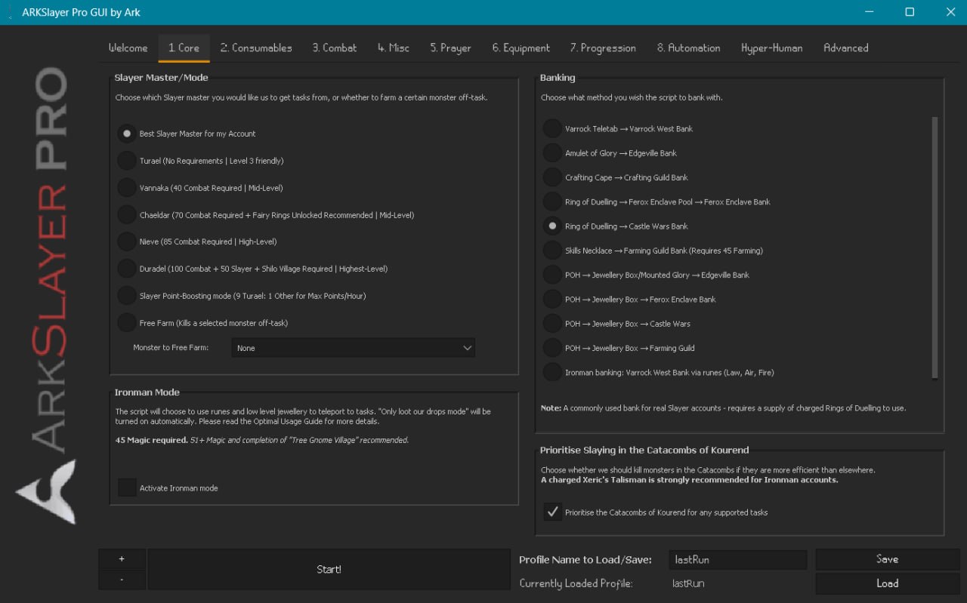Choose Duradel highest-level slayer master
Image resolution: width=967 pixels, height=603 pixels.
point(127,269)
